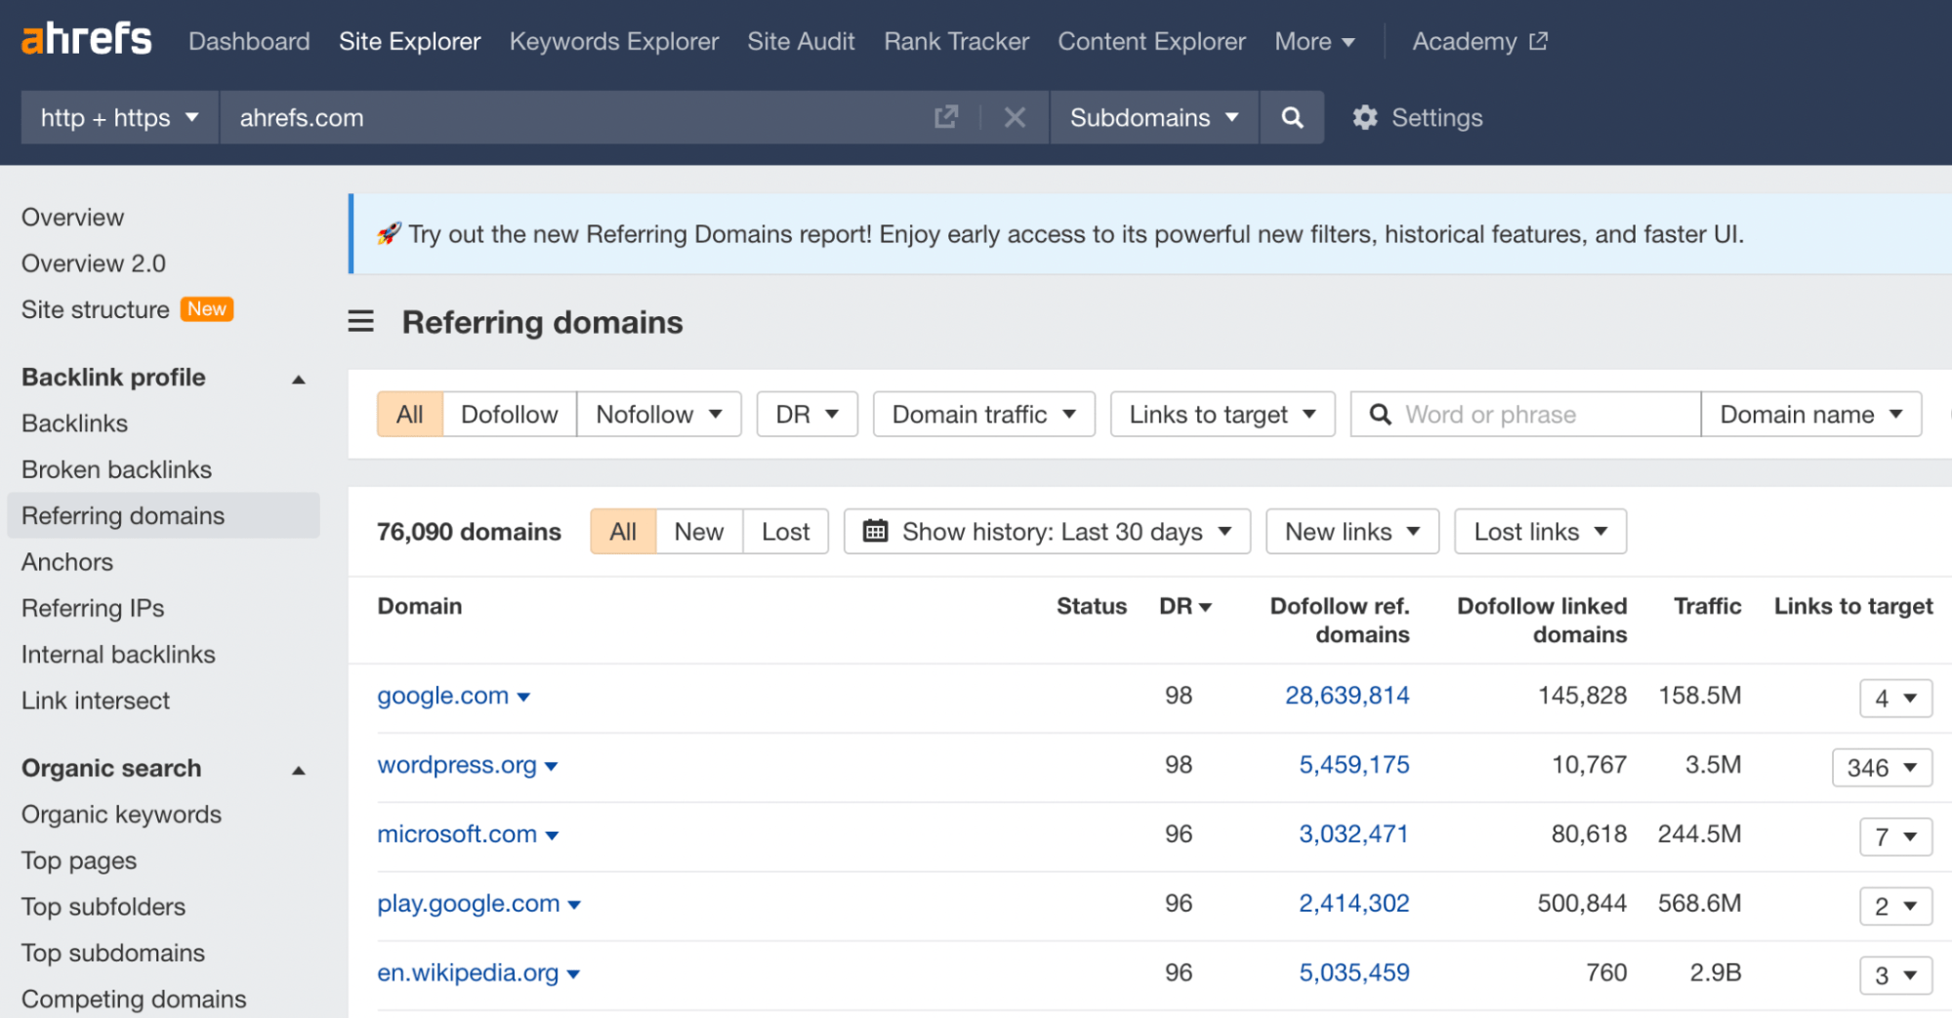Filter results by Dofollow links
This screenshot has width=1952, height=1019.
509,414
